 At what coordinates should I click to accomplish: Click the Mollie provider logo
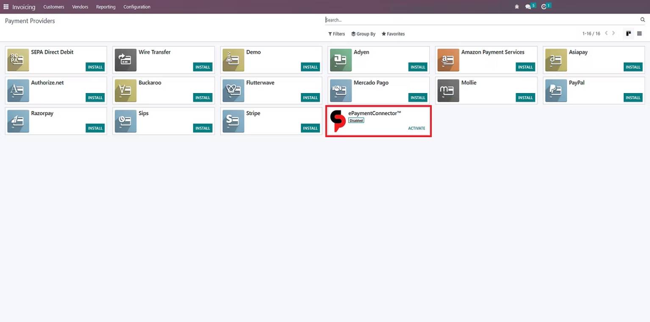pyautogui.click(x=448, y=91)
